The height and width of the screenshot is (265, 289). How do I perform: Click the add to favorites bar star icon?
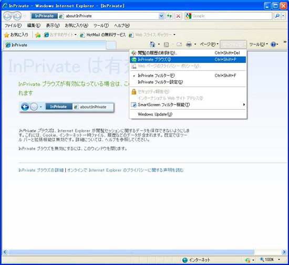pyautogui.click(x=38, y=35)
